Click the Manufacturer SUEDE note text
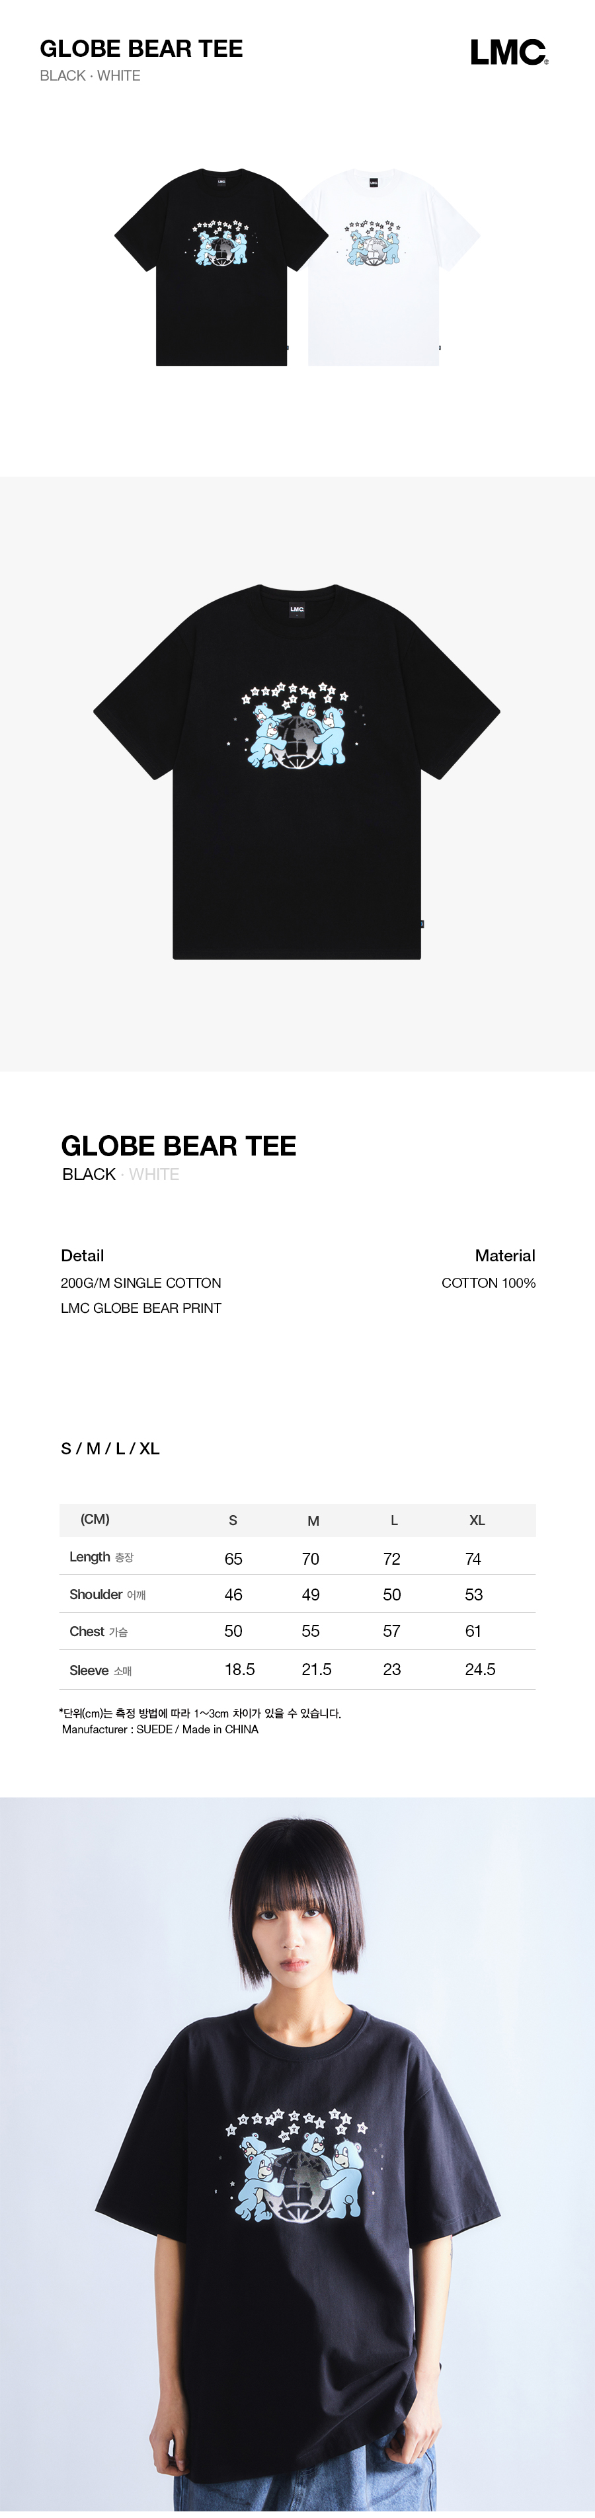The height and width of the screenshot is (2518, 595). tap(160, 1729)
